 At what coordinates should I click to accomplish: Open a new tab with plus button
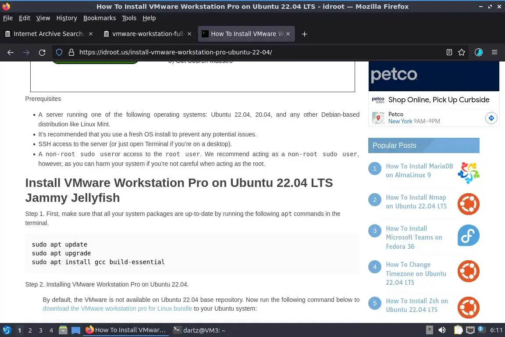(304, 34)
